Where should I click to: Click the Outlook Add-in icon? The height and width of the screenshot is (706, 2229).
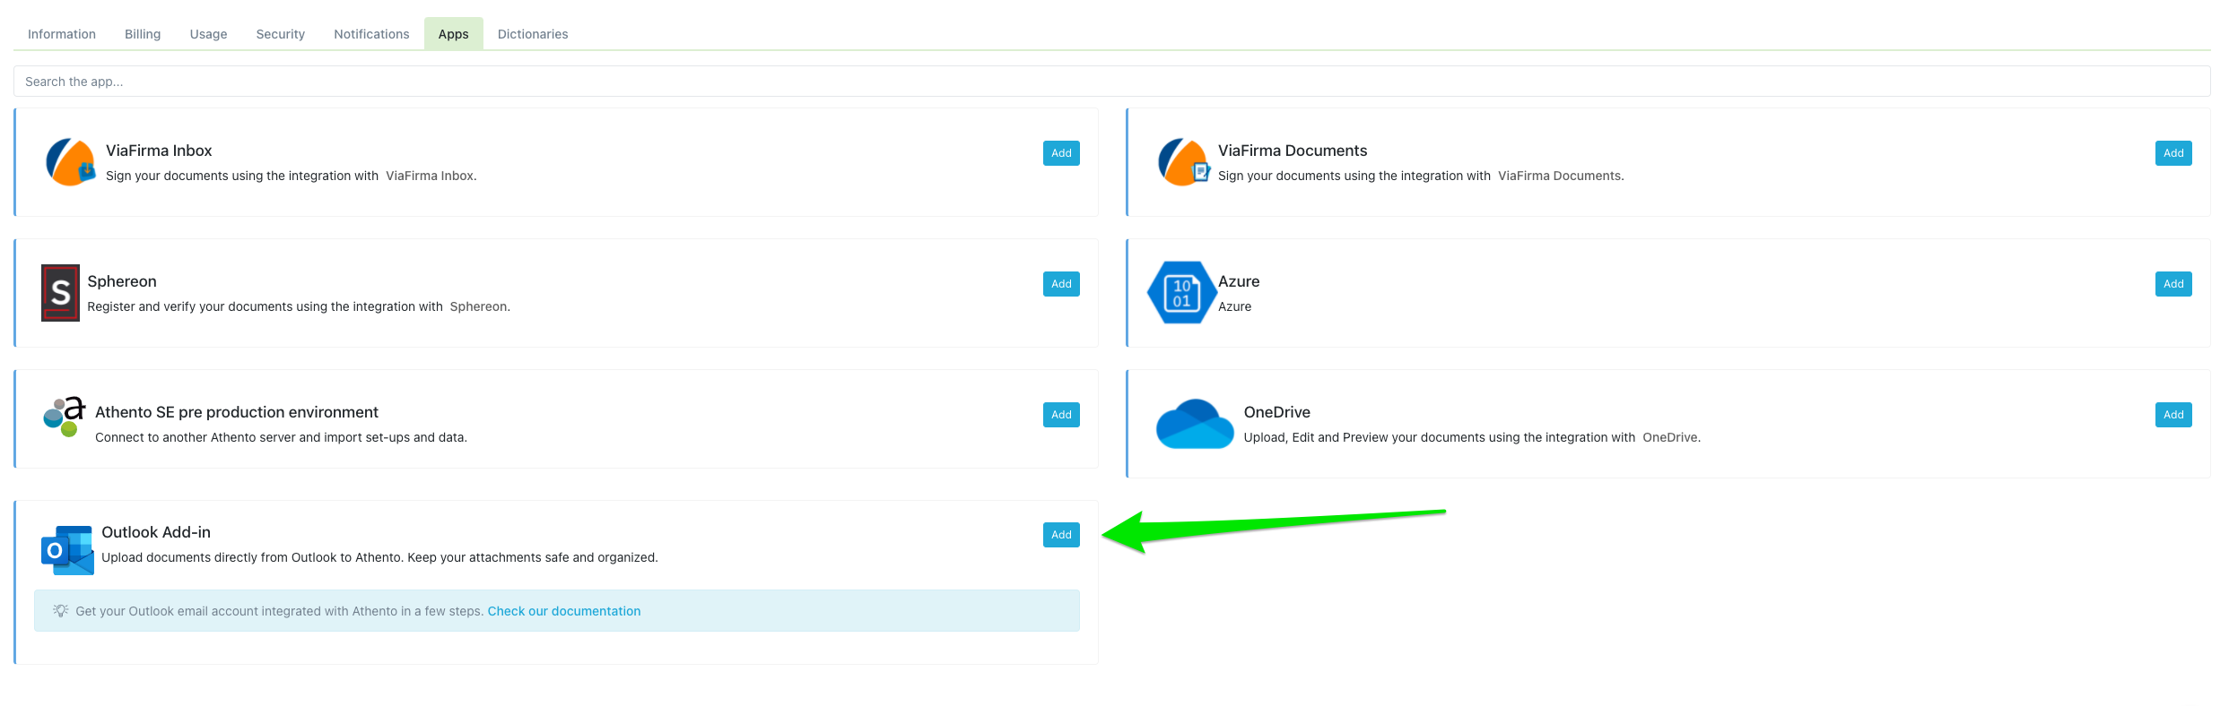pos(67,550)
